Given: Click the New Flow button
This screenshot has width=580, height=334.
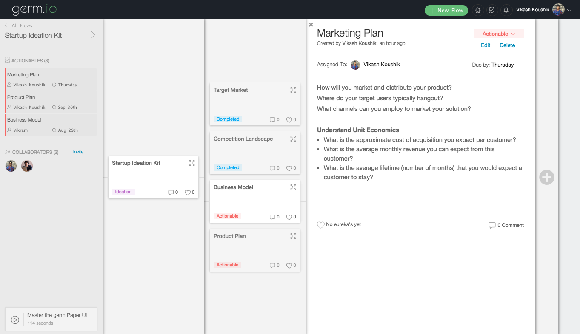Looking at the screenshot, I should pos(446,11).
